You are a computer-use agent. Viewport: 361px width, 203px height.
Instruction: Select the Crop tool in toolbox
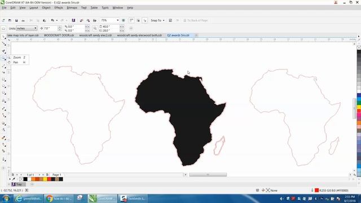click(x=3, y=51)
